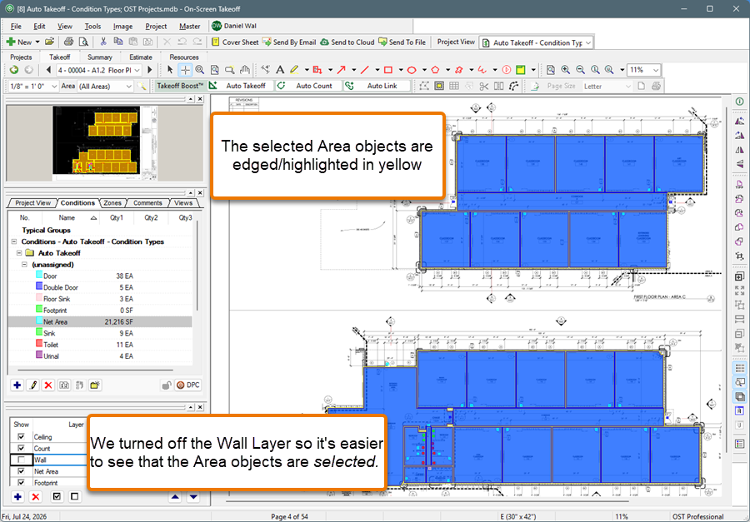
Task: Uncheck the Net Area layer checkbox
Action: [21, 471]
